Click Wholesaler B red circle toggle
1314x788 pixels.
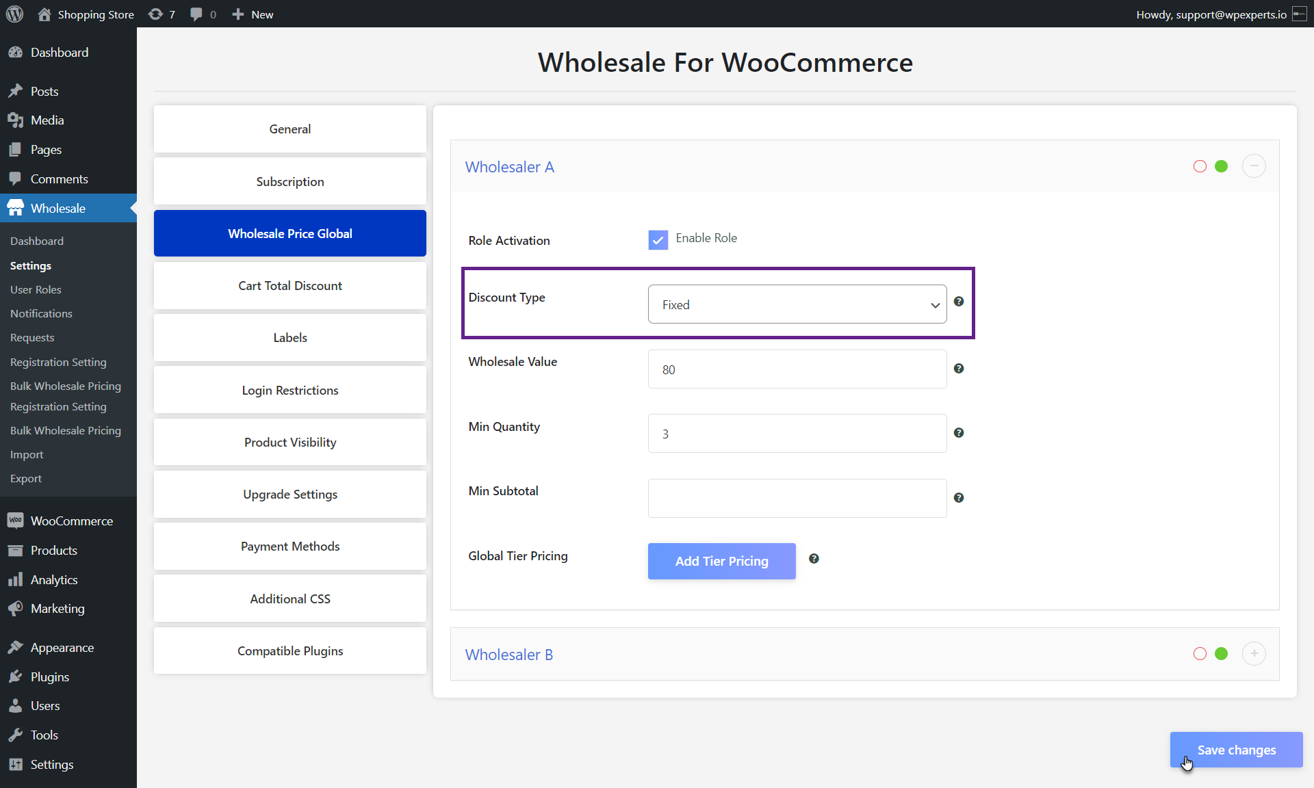pos(1200,654)
